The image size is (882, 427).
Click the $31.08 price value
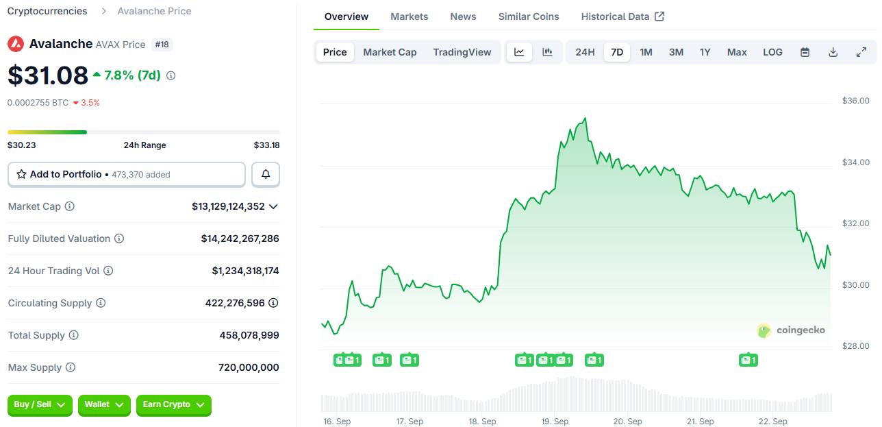[48, 75]
